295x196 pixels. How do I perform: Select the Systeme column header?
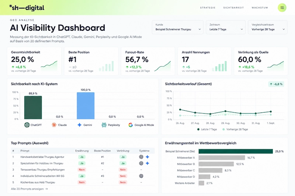144,151
